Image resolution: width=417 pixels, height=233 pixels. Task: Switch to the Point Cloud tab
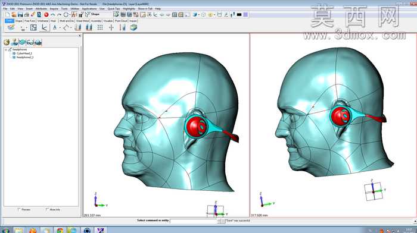tap(121, 21)
